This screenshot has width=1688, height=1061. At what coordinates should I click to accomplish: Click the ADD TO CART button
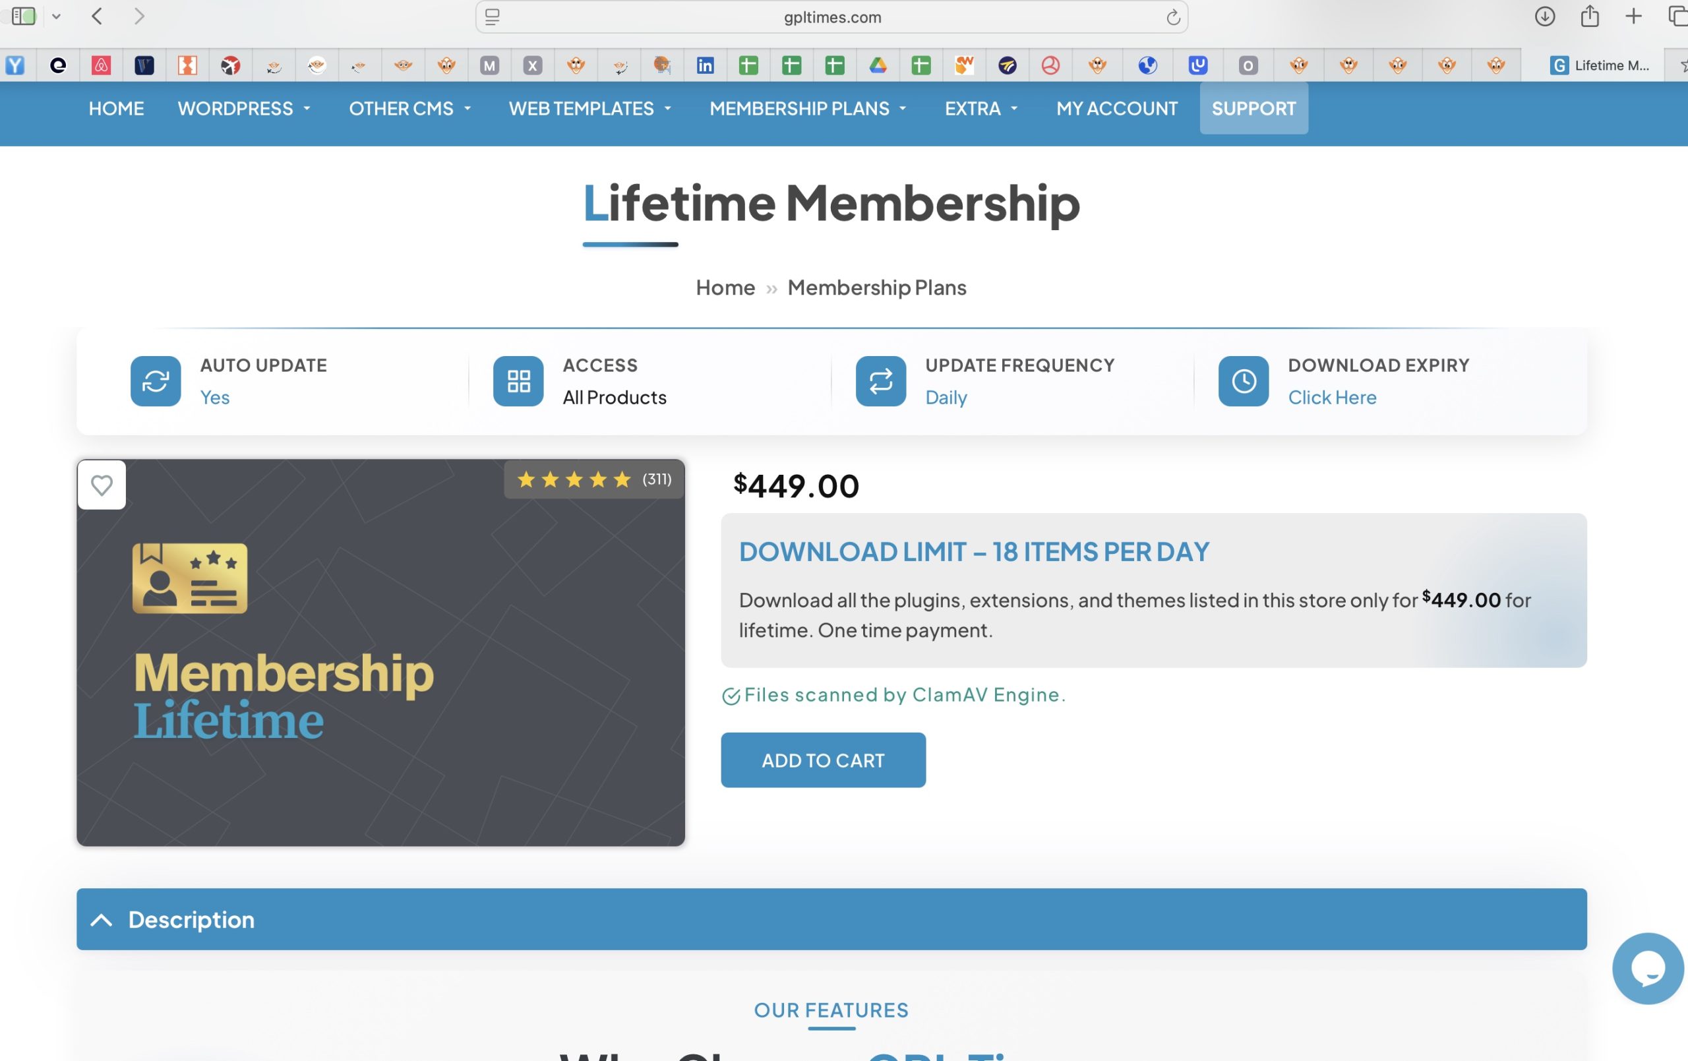pyautogui.click(x=823, y=760)
